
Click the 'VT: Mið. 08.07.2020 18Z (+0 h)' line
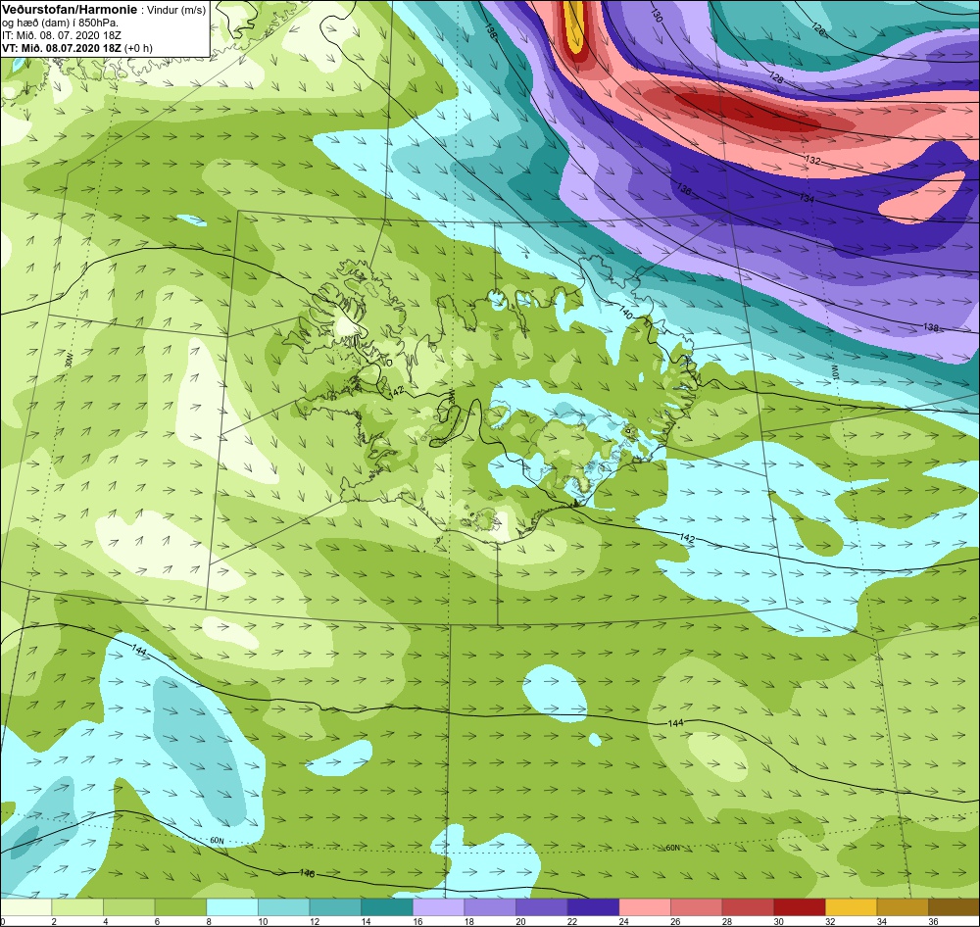76,48
